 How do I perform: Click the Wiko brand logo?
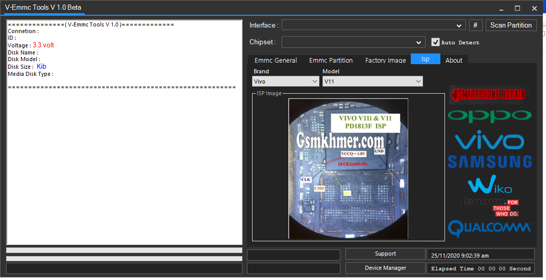click(x=489, y=184)
